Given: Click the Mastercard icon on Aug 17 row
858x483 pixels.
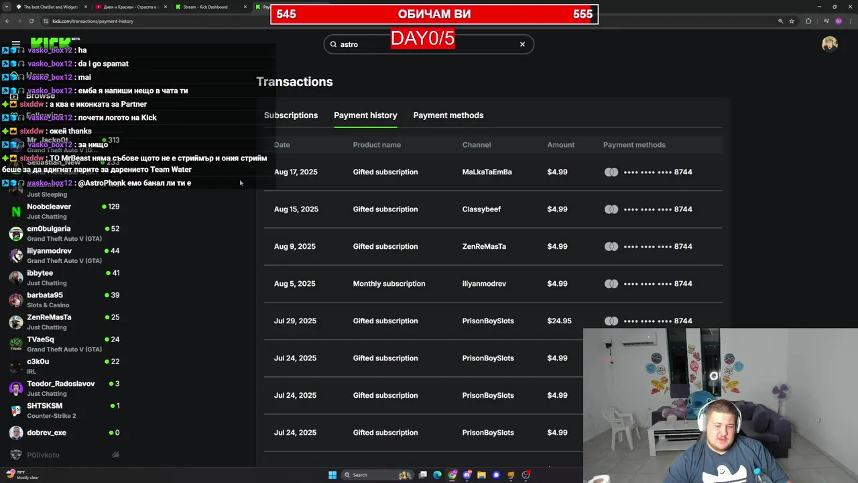Looking at the screenshot, I should point(611,172).
